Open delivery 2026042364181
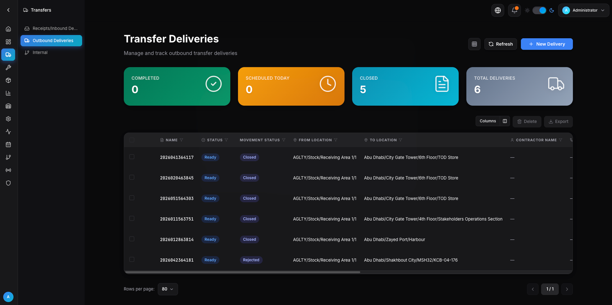This screenshot has width=612, height=305. [x=177, y=260]
